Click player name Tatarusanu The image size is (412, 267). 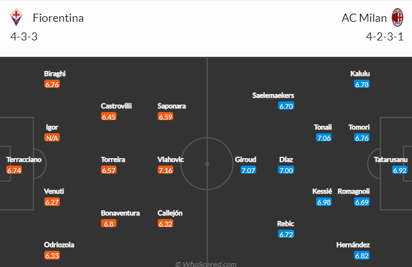coord(391,159)
